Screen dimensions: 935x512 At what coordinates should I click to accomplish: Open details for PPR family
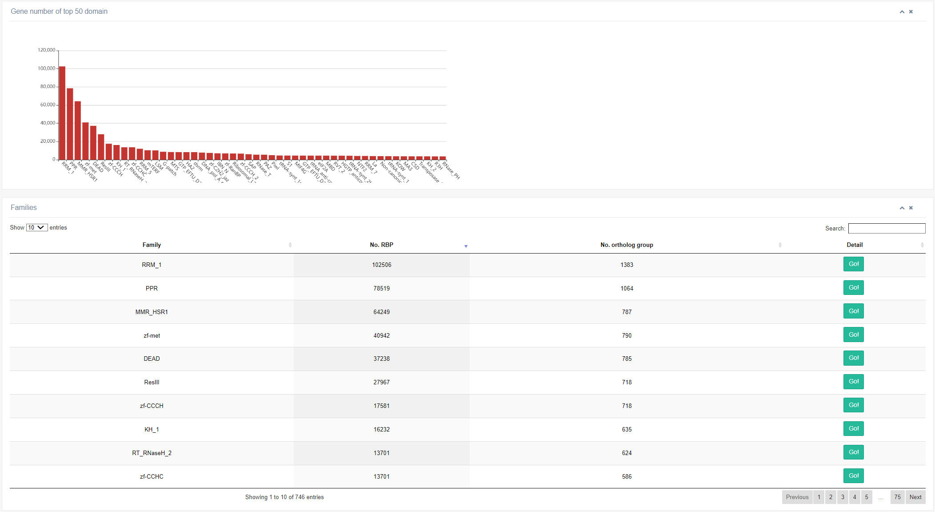click(853, 288)
